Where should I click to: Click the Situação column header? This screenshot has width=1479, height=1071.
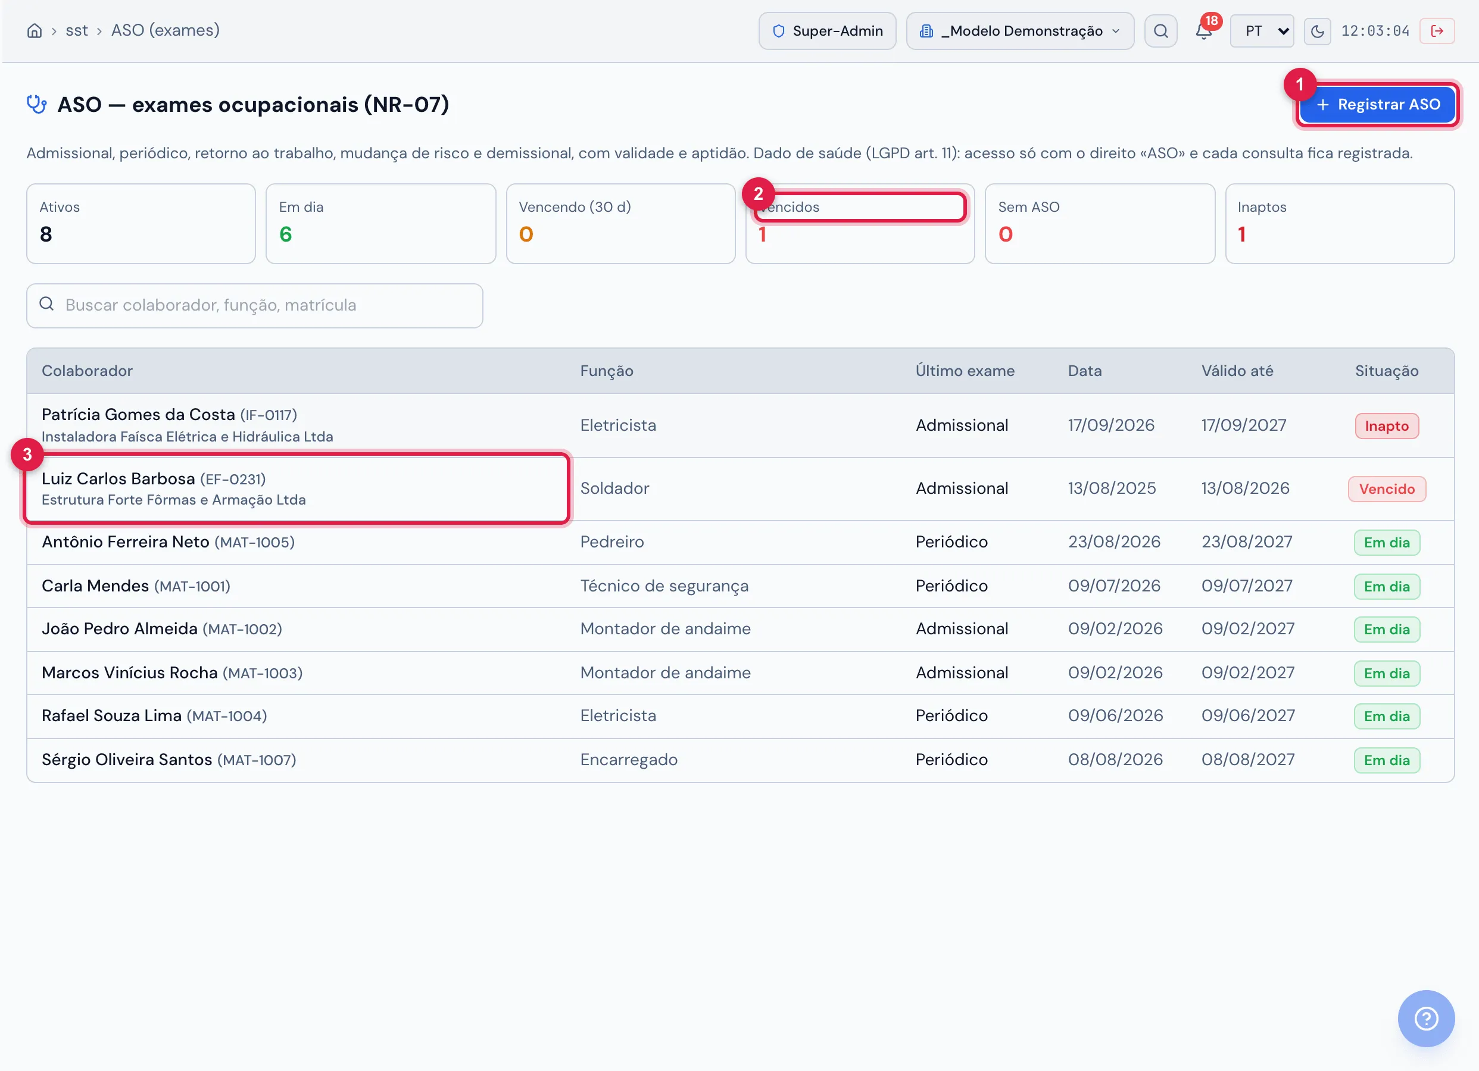tap(1387, 371)
